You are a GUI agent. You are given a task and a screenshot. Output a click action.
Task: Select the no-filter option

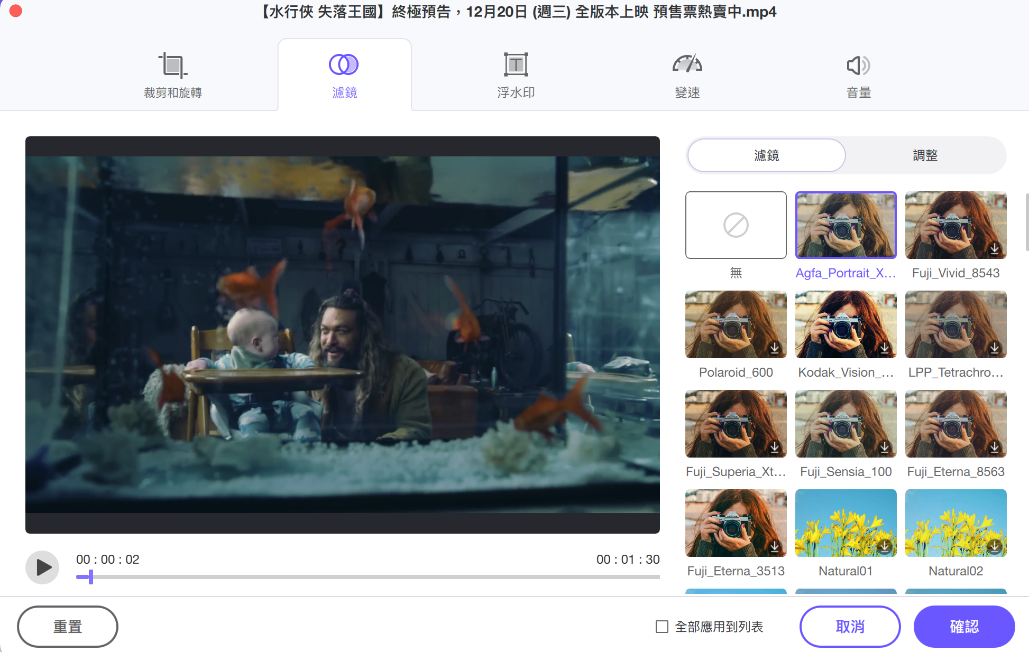tap(736, 225)
